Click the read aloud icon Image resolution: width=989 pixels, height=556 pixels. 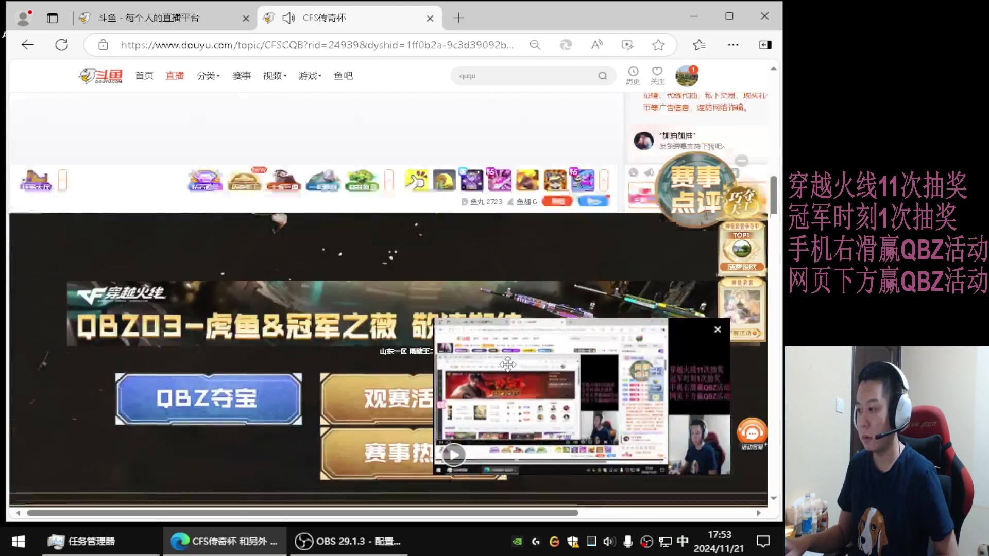coord(596,45)
